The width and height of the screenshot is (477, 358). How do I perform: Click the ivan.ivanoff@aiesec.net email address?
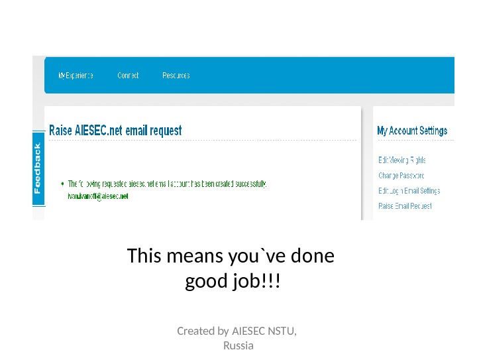click(x=97, y=196)
